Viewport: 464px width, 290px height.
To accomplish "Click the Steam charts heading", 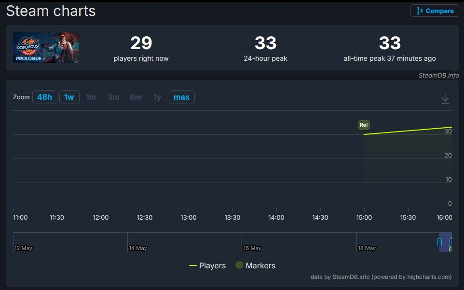I will pos(51,11).
